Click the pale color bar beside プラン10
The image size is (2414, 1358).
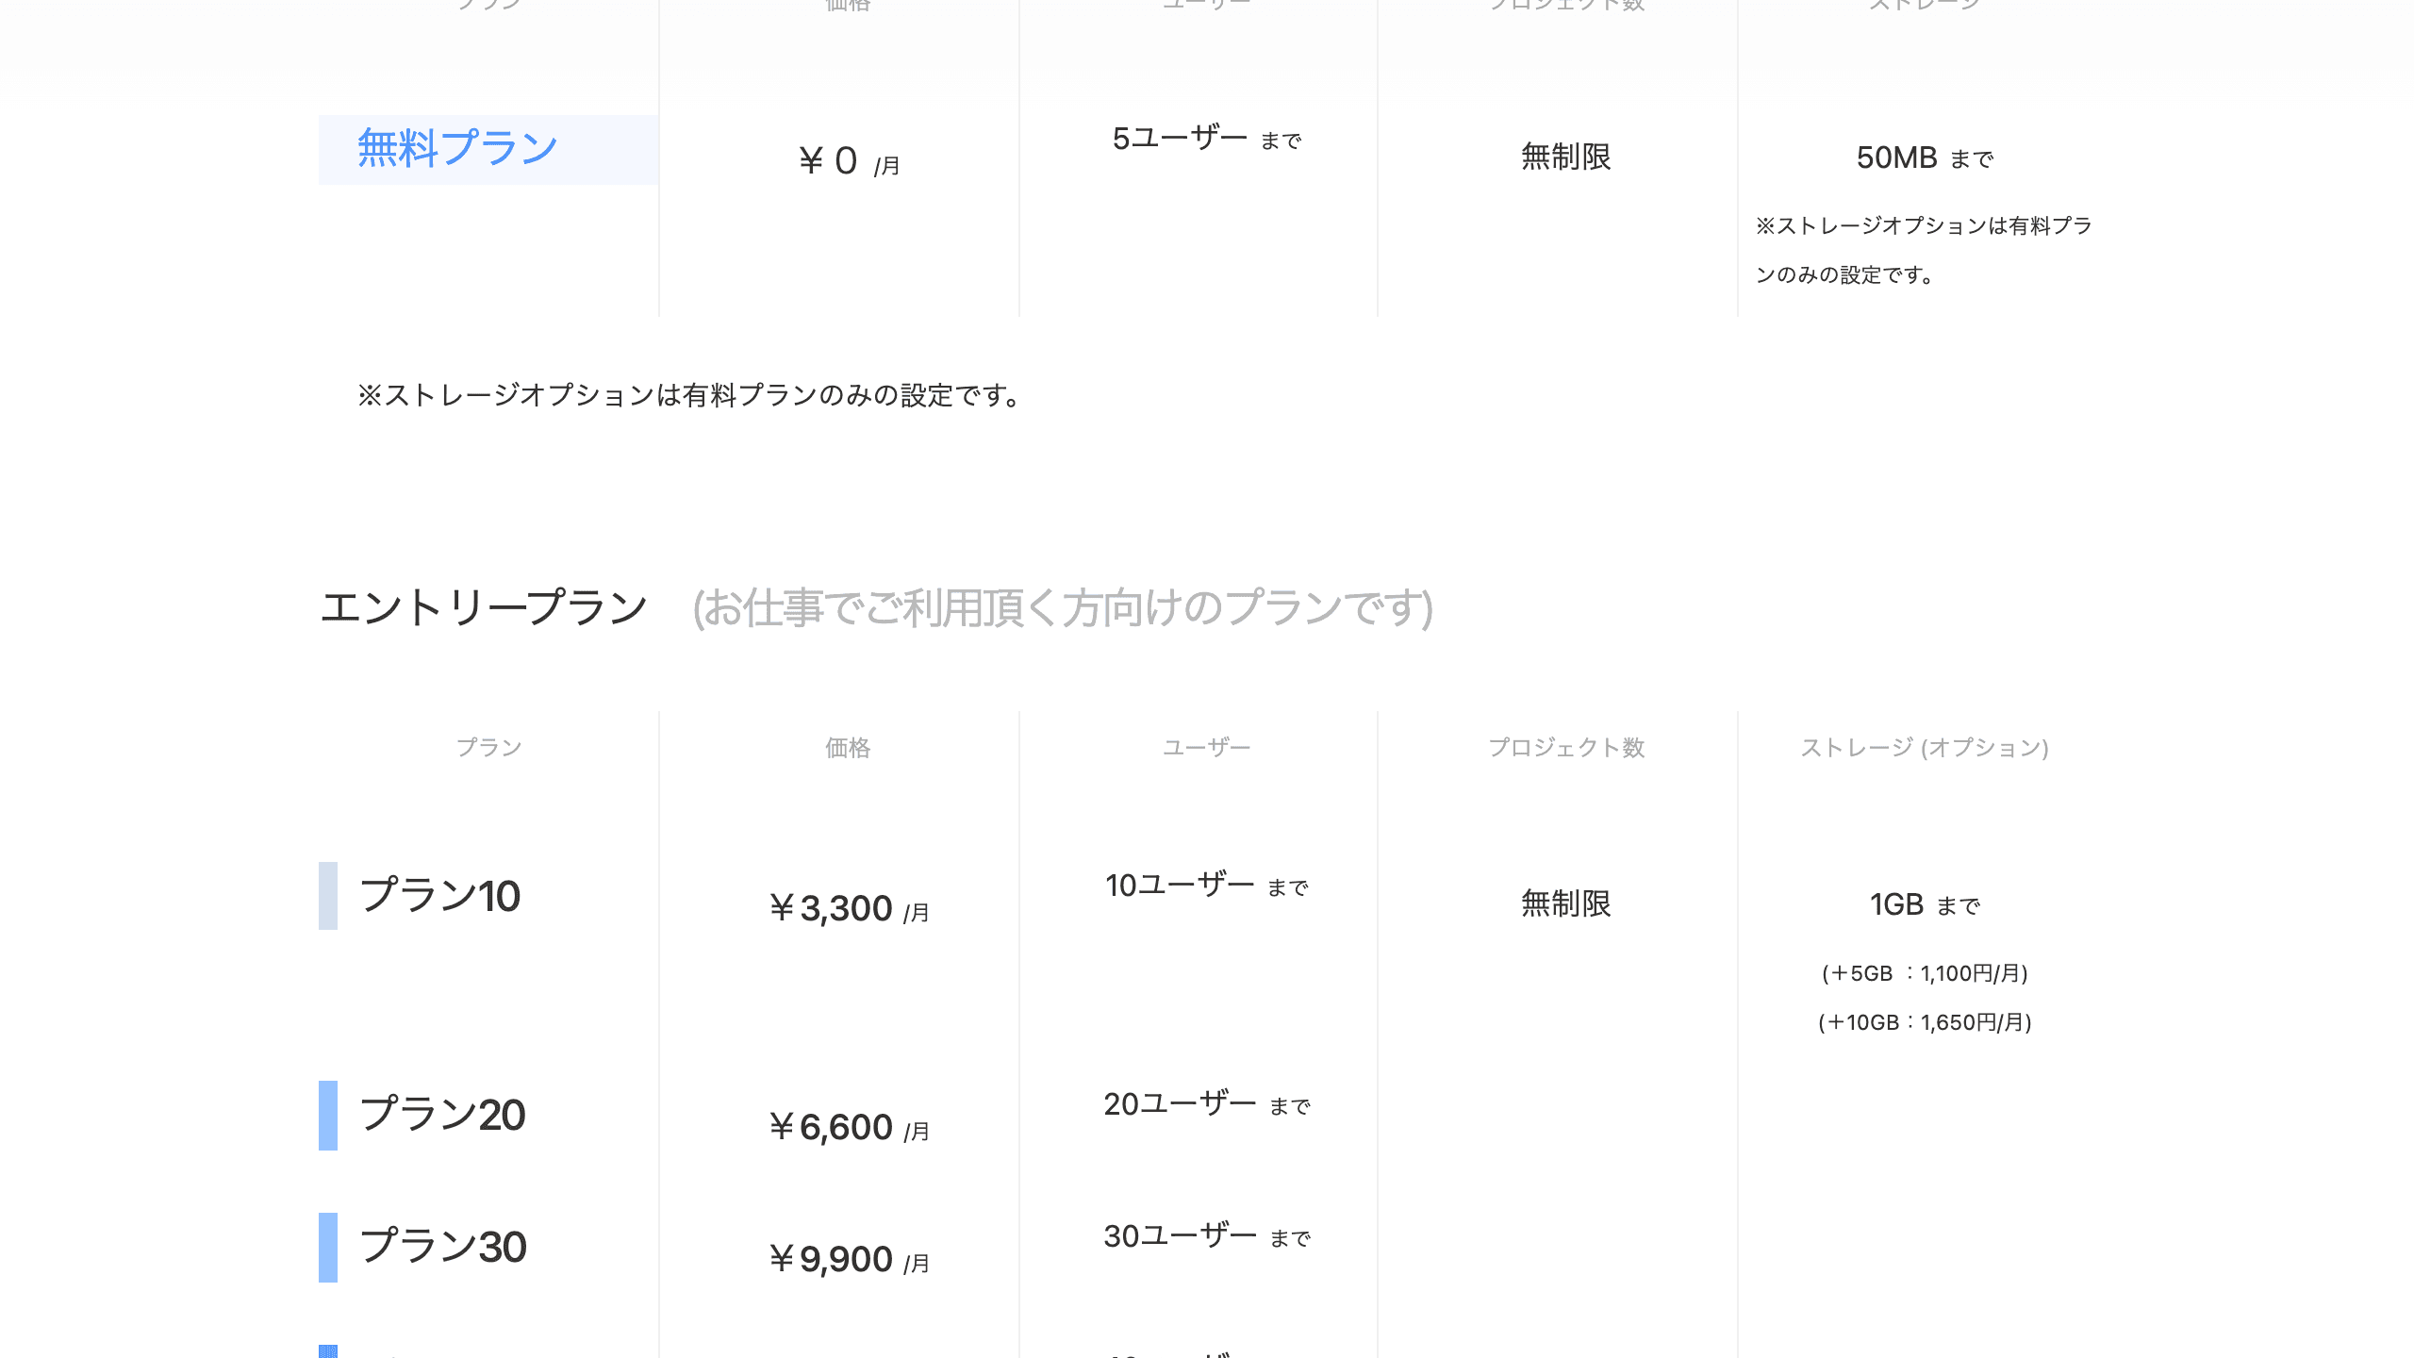coord(328,896)
